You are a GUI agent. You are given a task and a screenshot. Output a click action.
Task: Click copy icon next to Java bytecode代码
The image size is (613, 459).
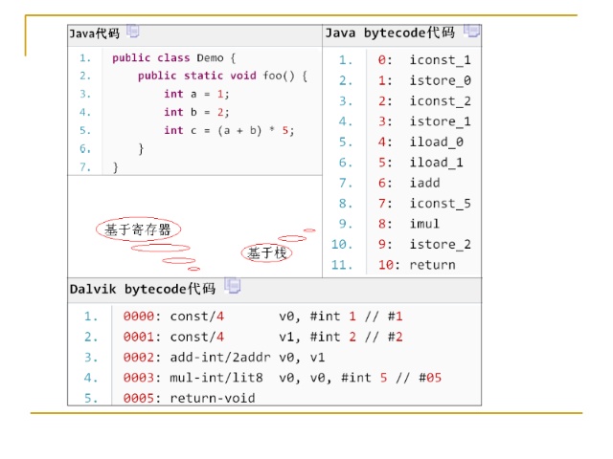coord(471,32)
